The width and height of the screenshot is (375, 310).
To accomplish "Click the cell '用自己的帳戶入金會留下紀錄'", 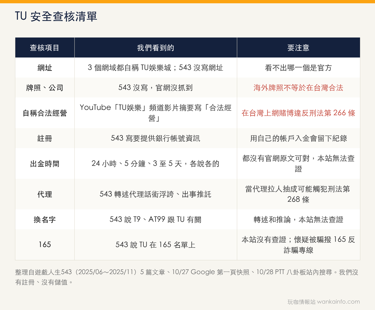I will (x=298, y=138).
